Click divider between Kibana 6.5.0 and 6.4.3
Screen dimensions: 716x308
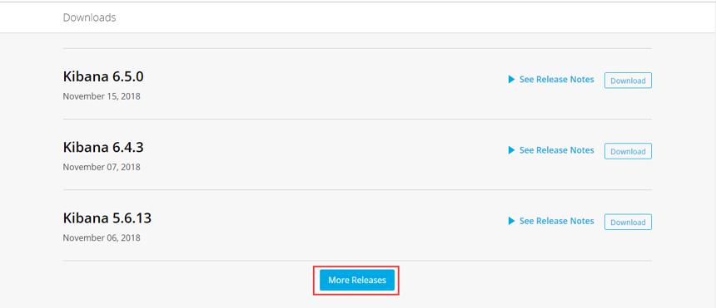[x=357, y=120]
